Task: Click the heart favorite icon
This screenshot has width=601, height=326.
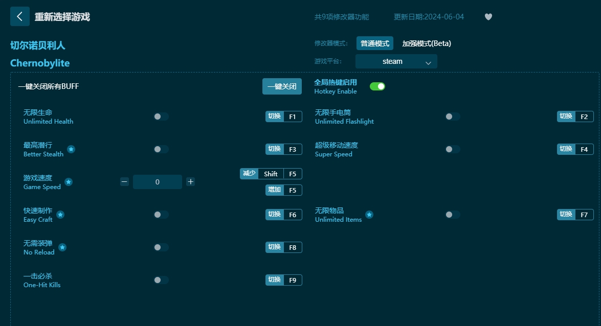Action: [x=488, y=16]
